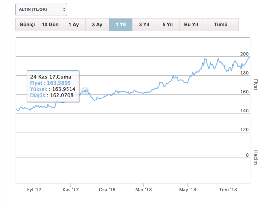Viewport: 266px width, 211px height.
Task: Click the Hacim axis title
Action: (x=255, y=157)
